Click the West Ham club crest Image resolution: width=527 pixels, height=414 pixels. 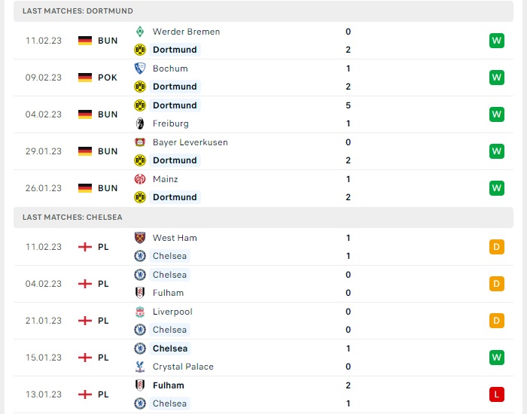[x=140, y=238]
